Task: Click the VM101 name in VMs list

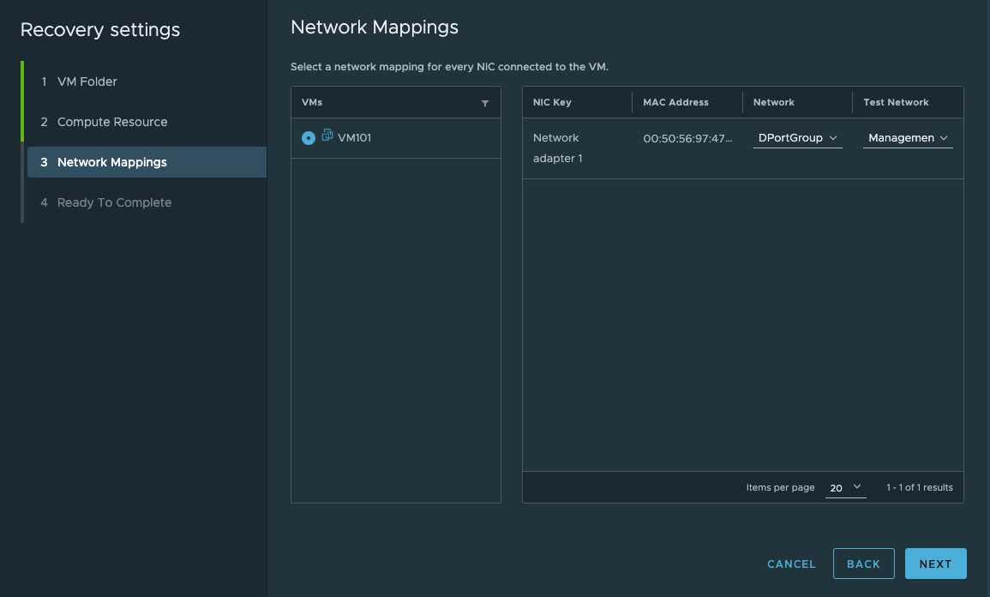Action: click(x=355, y=138)
